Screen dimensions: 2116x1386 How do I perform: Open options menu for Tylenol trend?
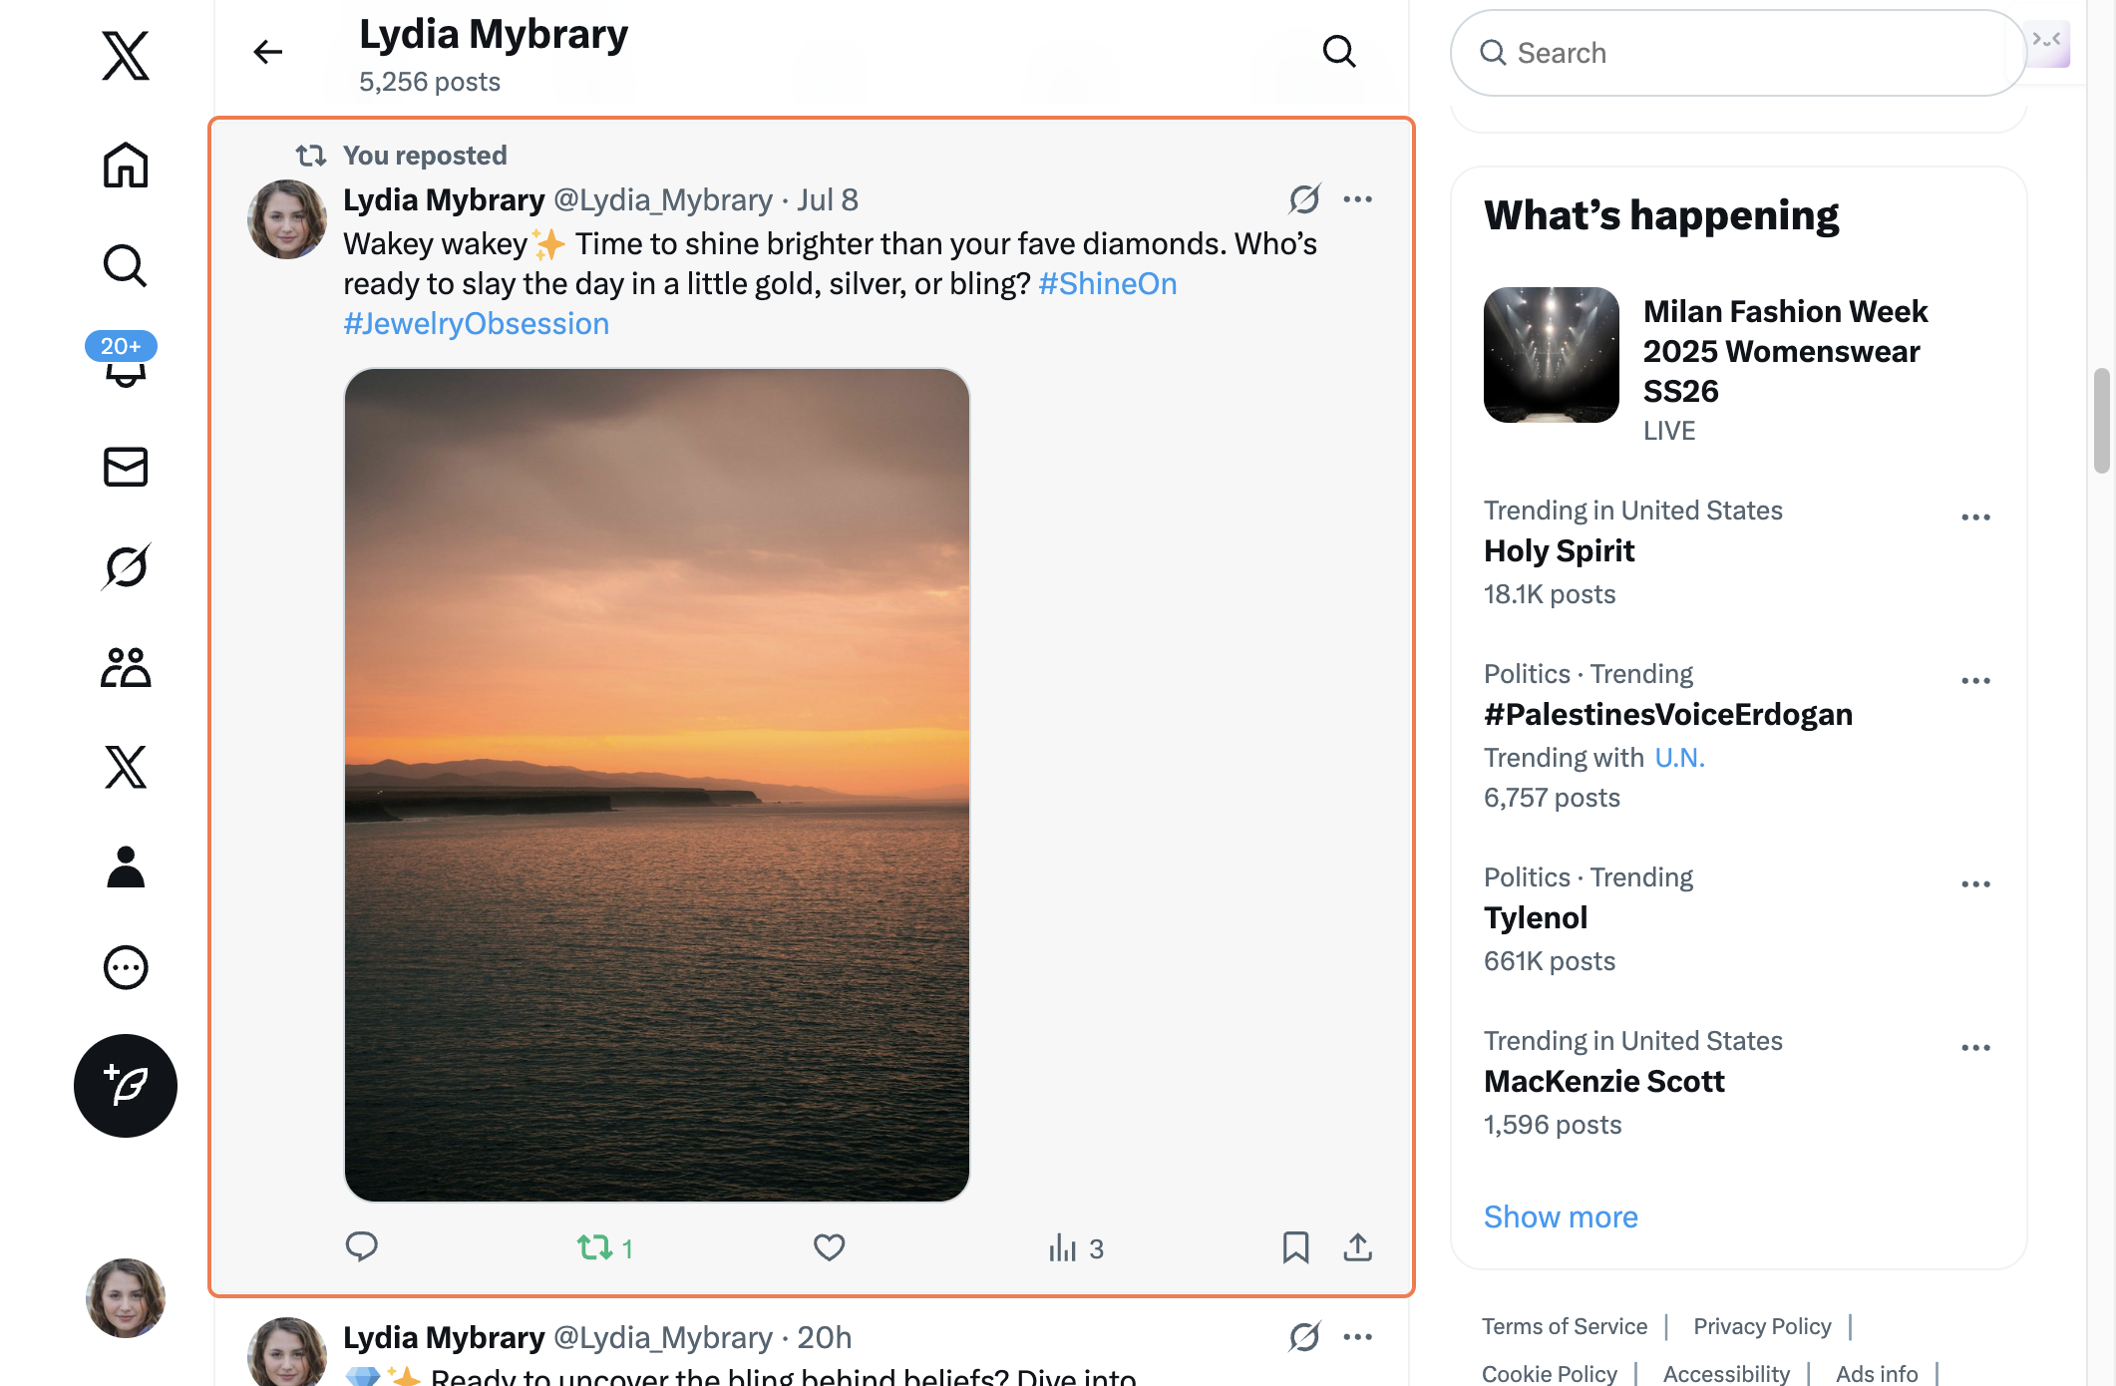[x=1974, y=884]
